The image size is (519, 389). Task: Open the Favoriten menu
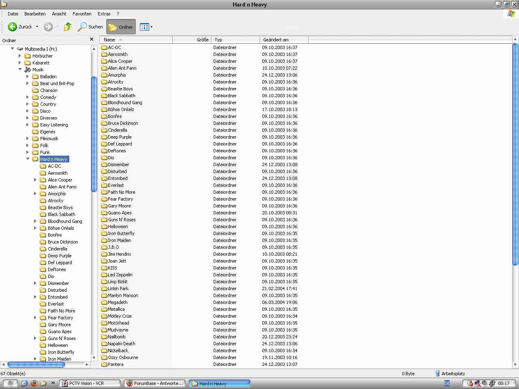click(82, 14)
